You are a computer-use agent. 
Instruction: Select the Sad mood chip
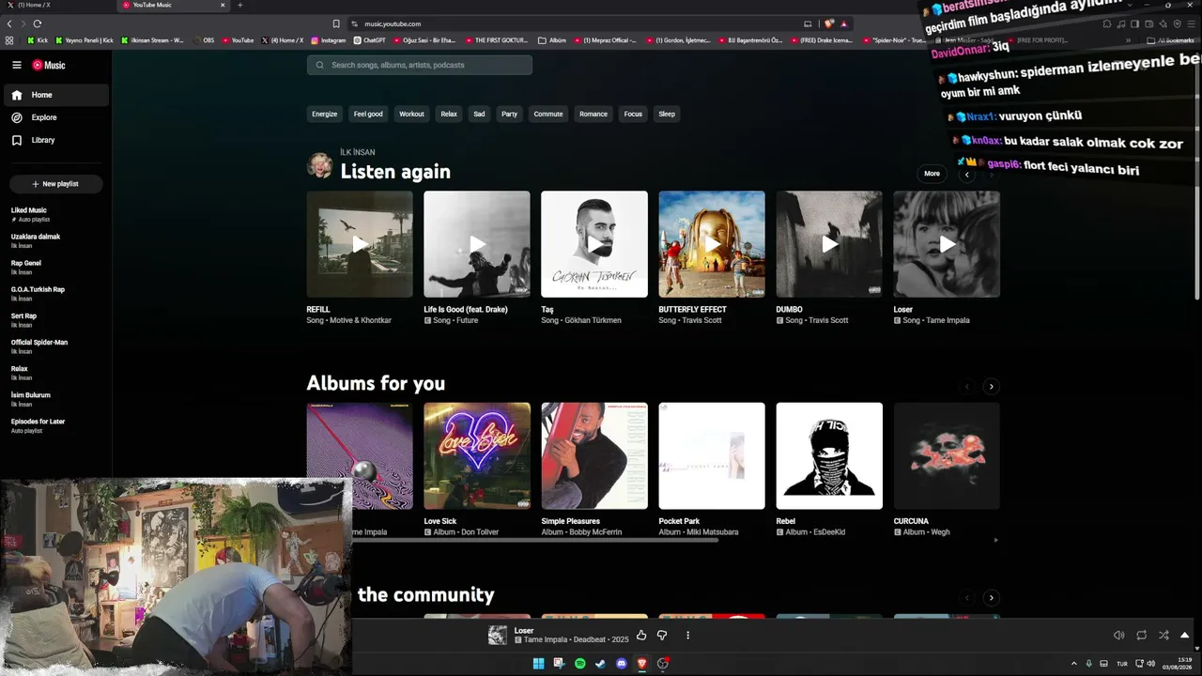click(479, 114)
